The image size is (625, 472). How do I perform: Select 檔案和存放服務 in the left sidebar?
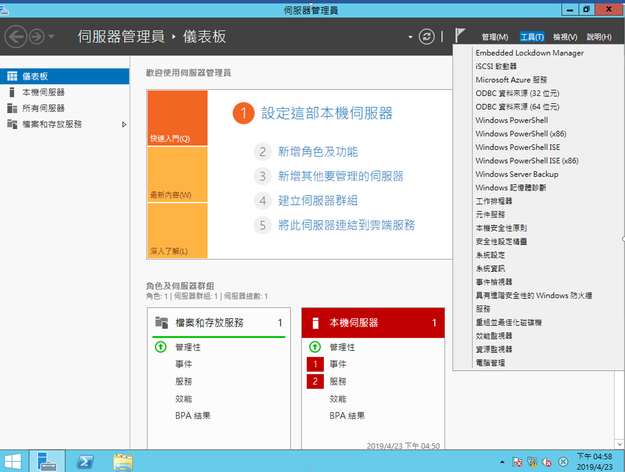tap(64, 125)
